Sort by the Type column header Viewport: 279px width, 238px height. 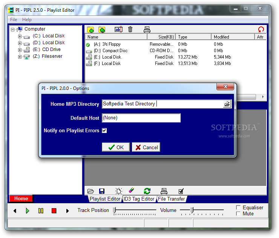193,37
